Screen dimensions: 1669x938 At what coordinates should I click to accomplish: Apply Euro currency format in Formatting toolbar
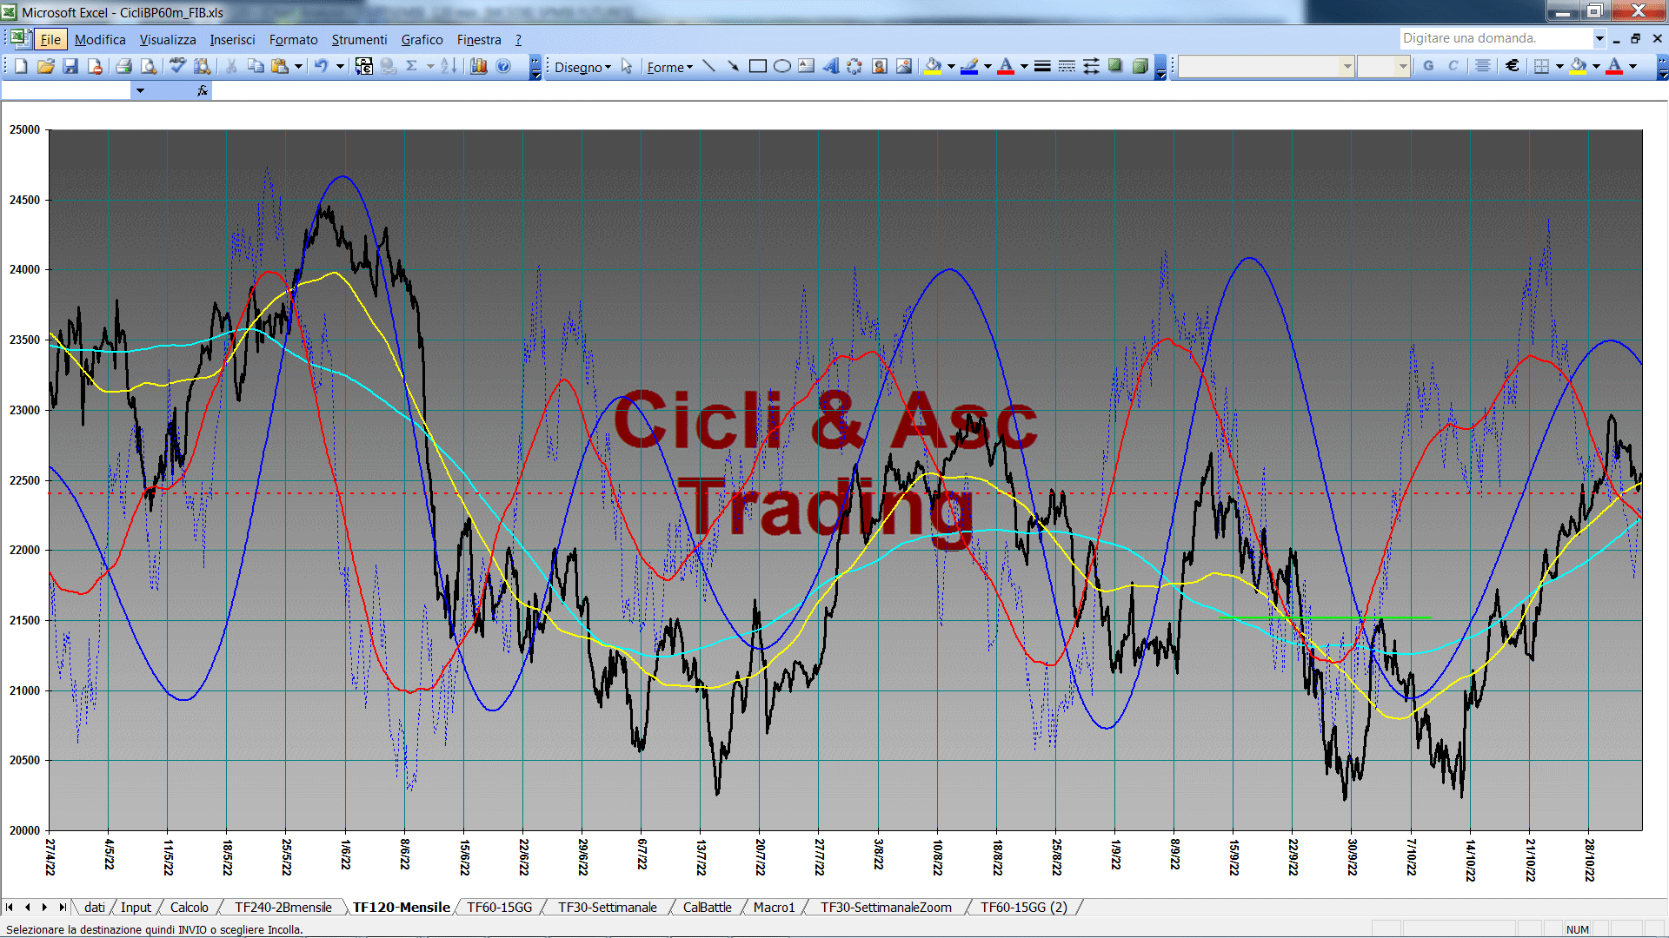(x=1513, y=66)
